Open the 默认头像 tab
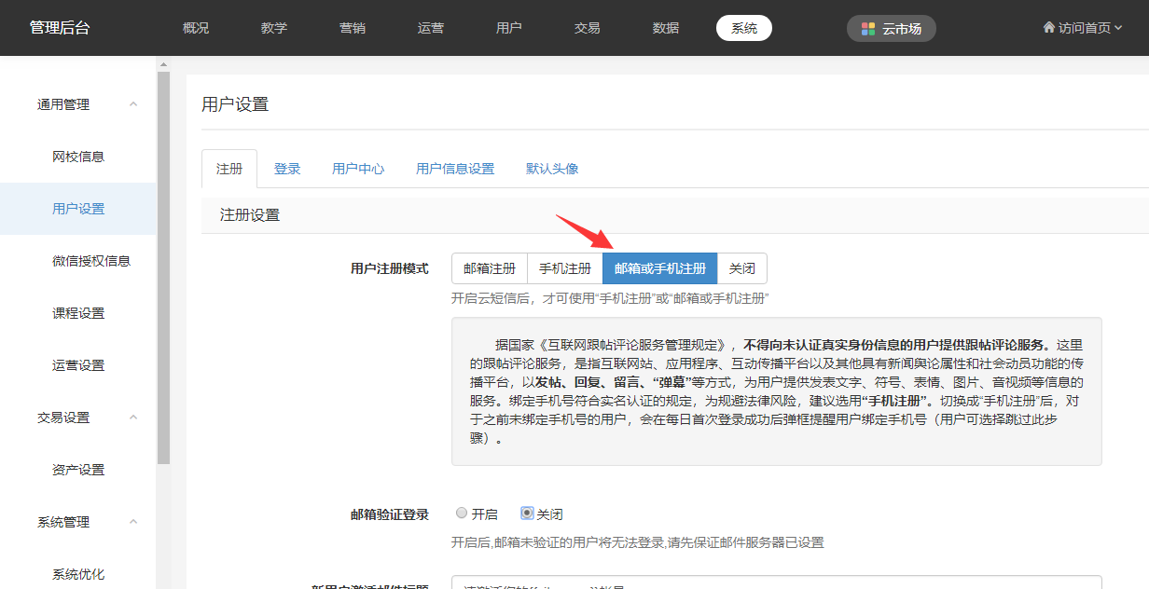Viewport: 1149px width, 589px height. tap(552, 169)
